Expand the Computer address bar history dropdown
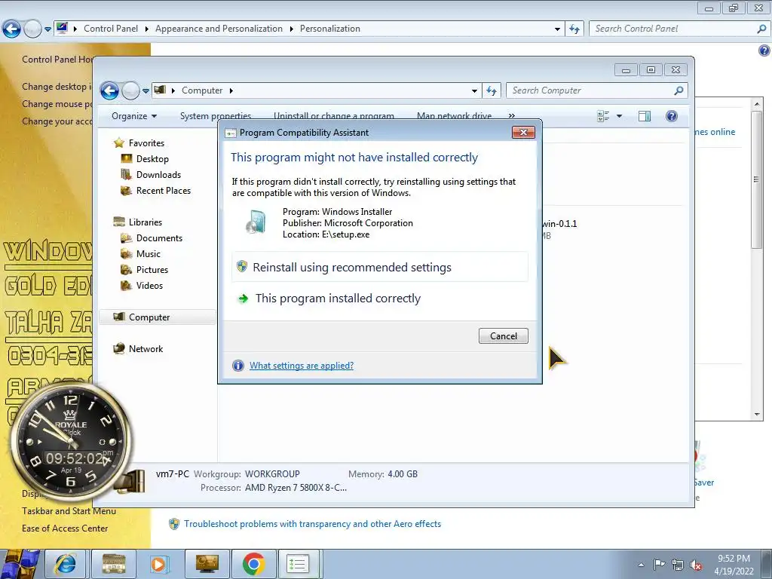 coord(474,90)
